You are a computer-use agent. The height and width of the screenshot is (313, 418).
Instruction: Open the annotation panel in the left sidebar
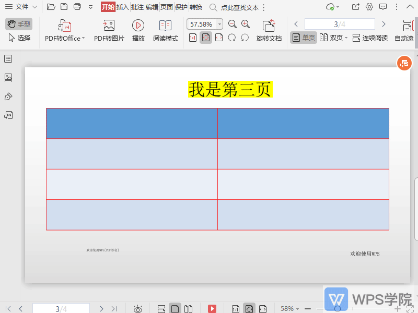8,97
